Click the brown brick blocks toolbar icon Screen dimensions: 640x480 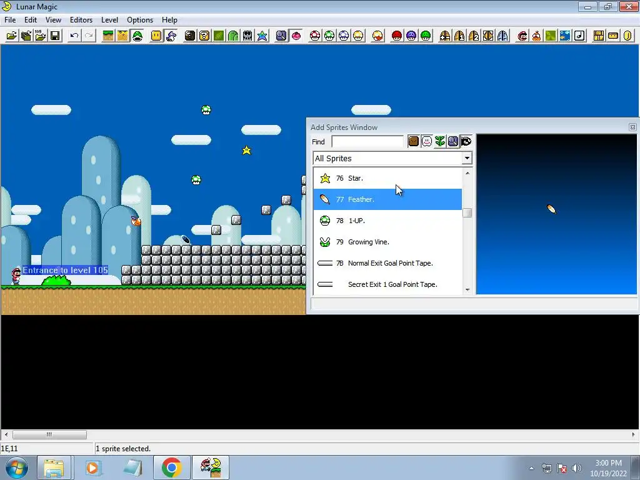(599, 36)
